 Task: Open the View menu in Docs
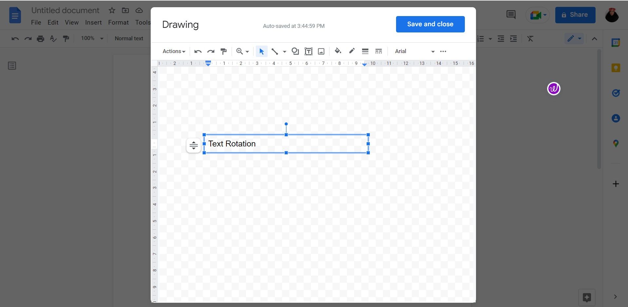coord(71,23)
